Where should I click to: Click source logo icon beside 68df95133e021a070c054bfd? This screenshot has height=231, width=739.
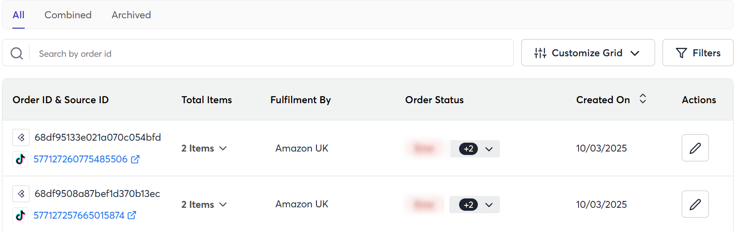pyautogui.click(x=21, y=138)
